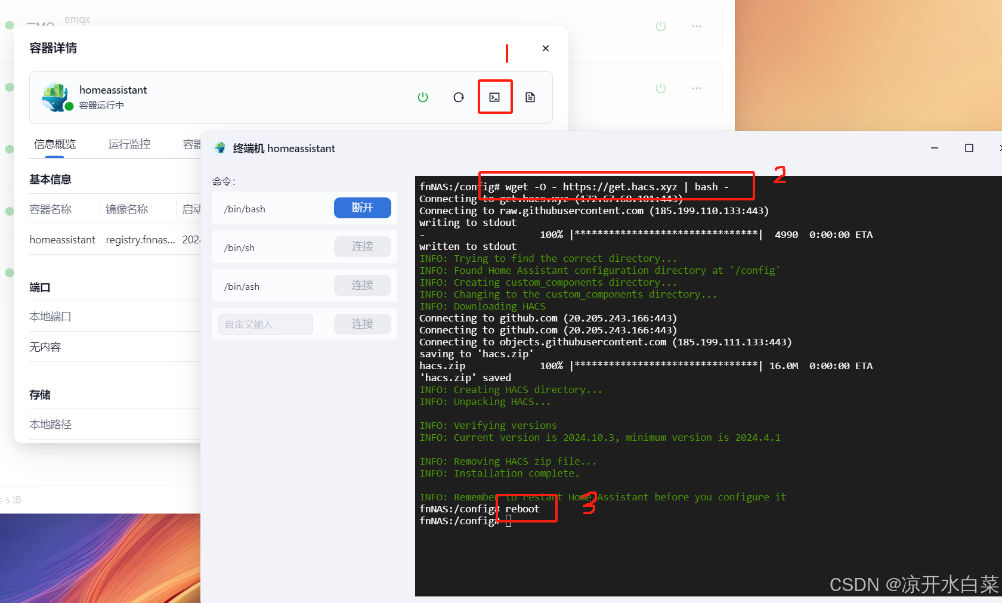Click emqx row power icon in background
Viewport: 1002px width, 603px height.
[661, 26]
